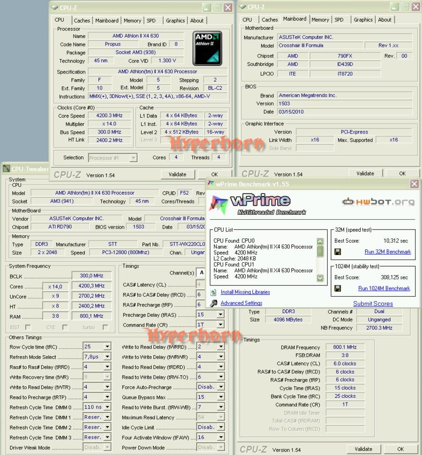The width and height of the screenshot is (422, 455).
Task: Click the Core Speed 4200.3 MHz value
Action: (x=109, y=115)
